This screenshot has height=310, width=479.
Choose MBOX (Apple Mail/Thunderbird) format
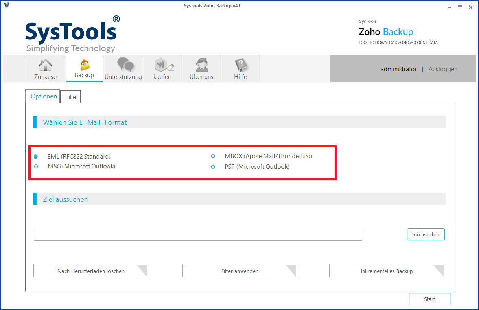click(x=213, y=156)
